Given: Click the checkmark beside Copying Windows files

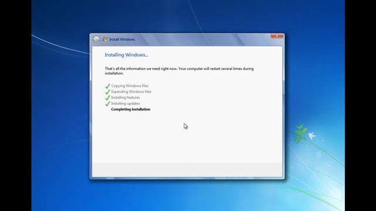Looking at the screenshot, I should pos(108,86).
